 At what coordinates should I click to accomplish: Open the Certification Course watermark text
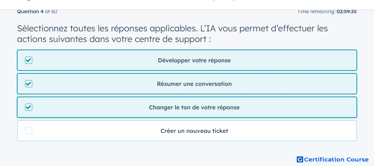pyautogui.click(x=336, y=159)
